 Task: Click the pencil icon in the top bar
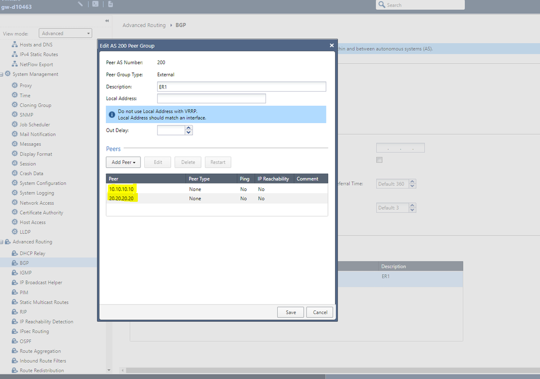[81, 4]
